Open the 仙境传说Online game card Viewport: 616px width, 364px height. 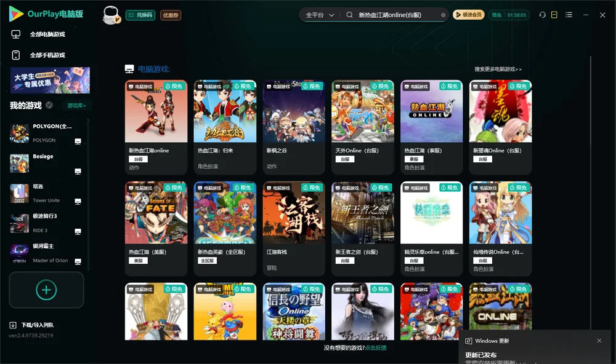(500, 229)
